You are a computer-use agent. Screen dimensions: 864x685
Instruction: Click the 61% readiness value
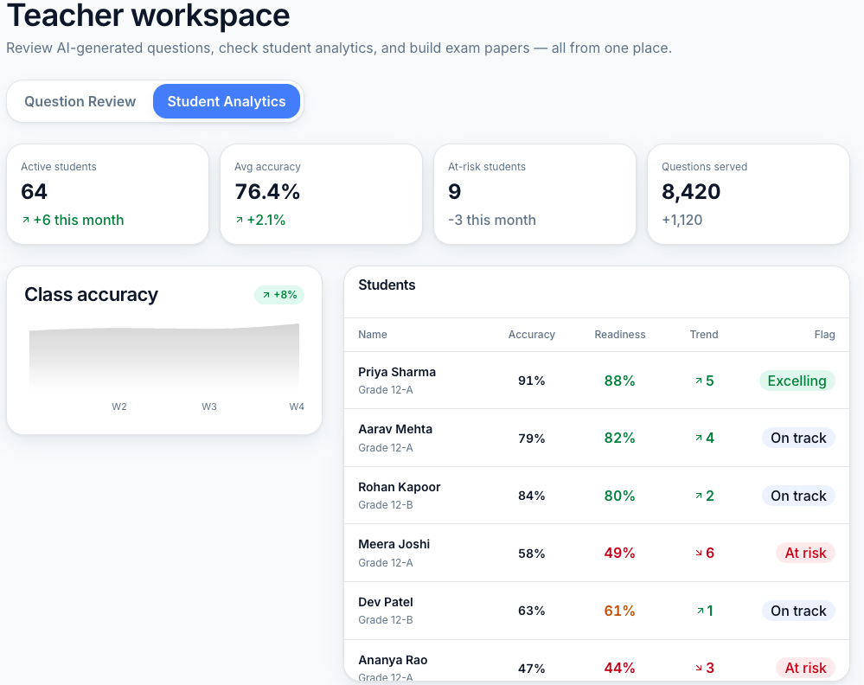619,611
